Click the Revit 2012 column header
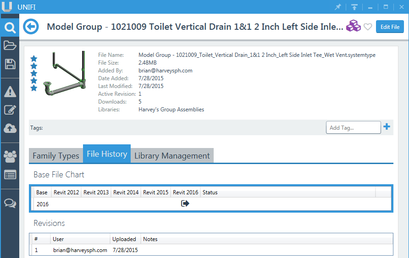Image resolution: width=409 pixels, height=258 pixels. (66, 192)
